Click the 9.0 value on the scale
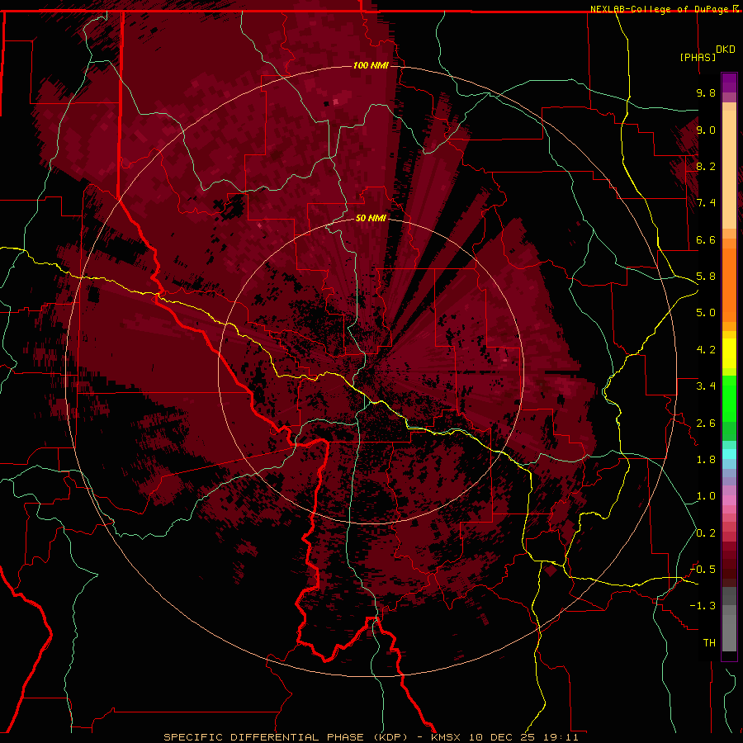This screenshot has height=743, width=743. pyautogui.click(x=706, y=130)
